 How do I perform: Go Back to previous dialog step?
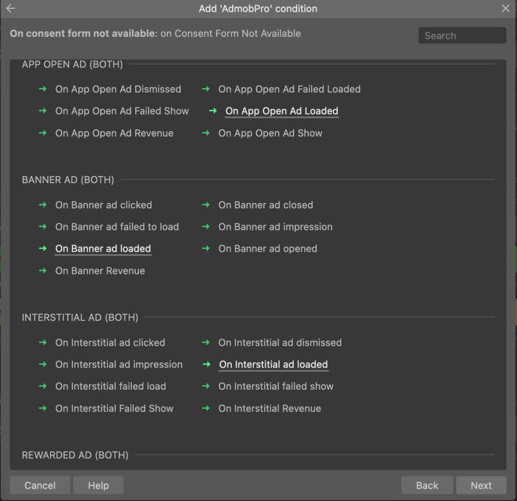(x=427, y=485)
